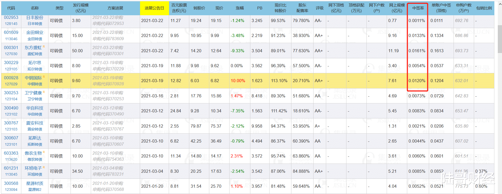Open stock code link 601231
Image resolution: width=502 pixels, height=194 pixels.
pos(11,168)
